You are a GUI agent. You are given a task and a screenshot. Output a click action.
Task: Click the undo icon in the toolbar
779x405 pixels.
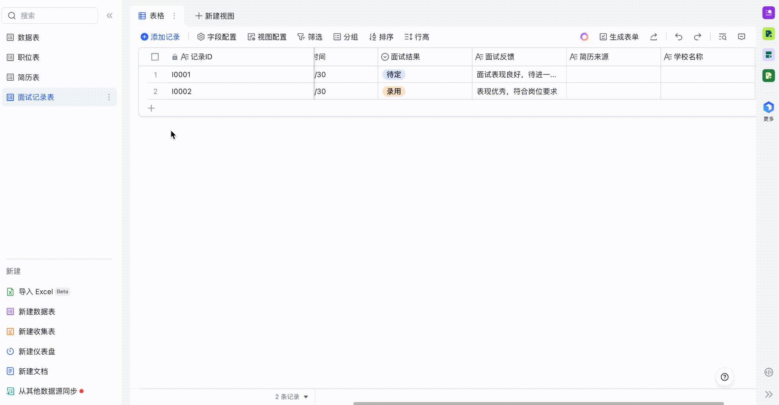tap(679, 37)
